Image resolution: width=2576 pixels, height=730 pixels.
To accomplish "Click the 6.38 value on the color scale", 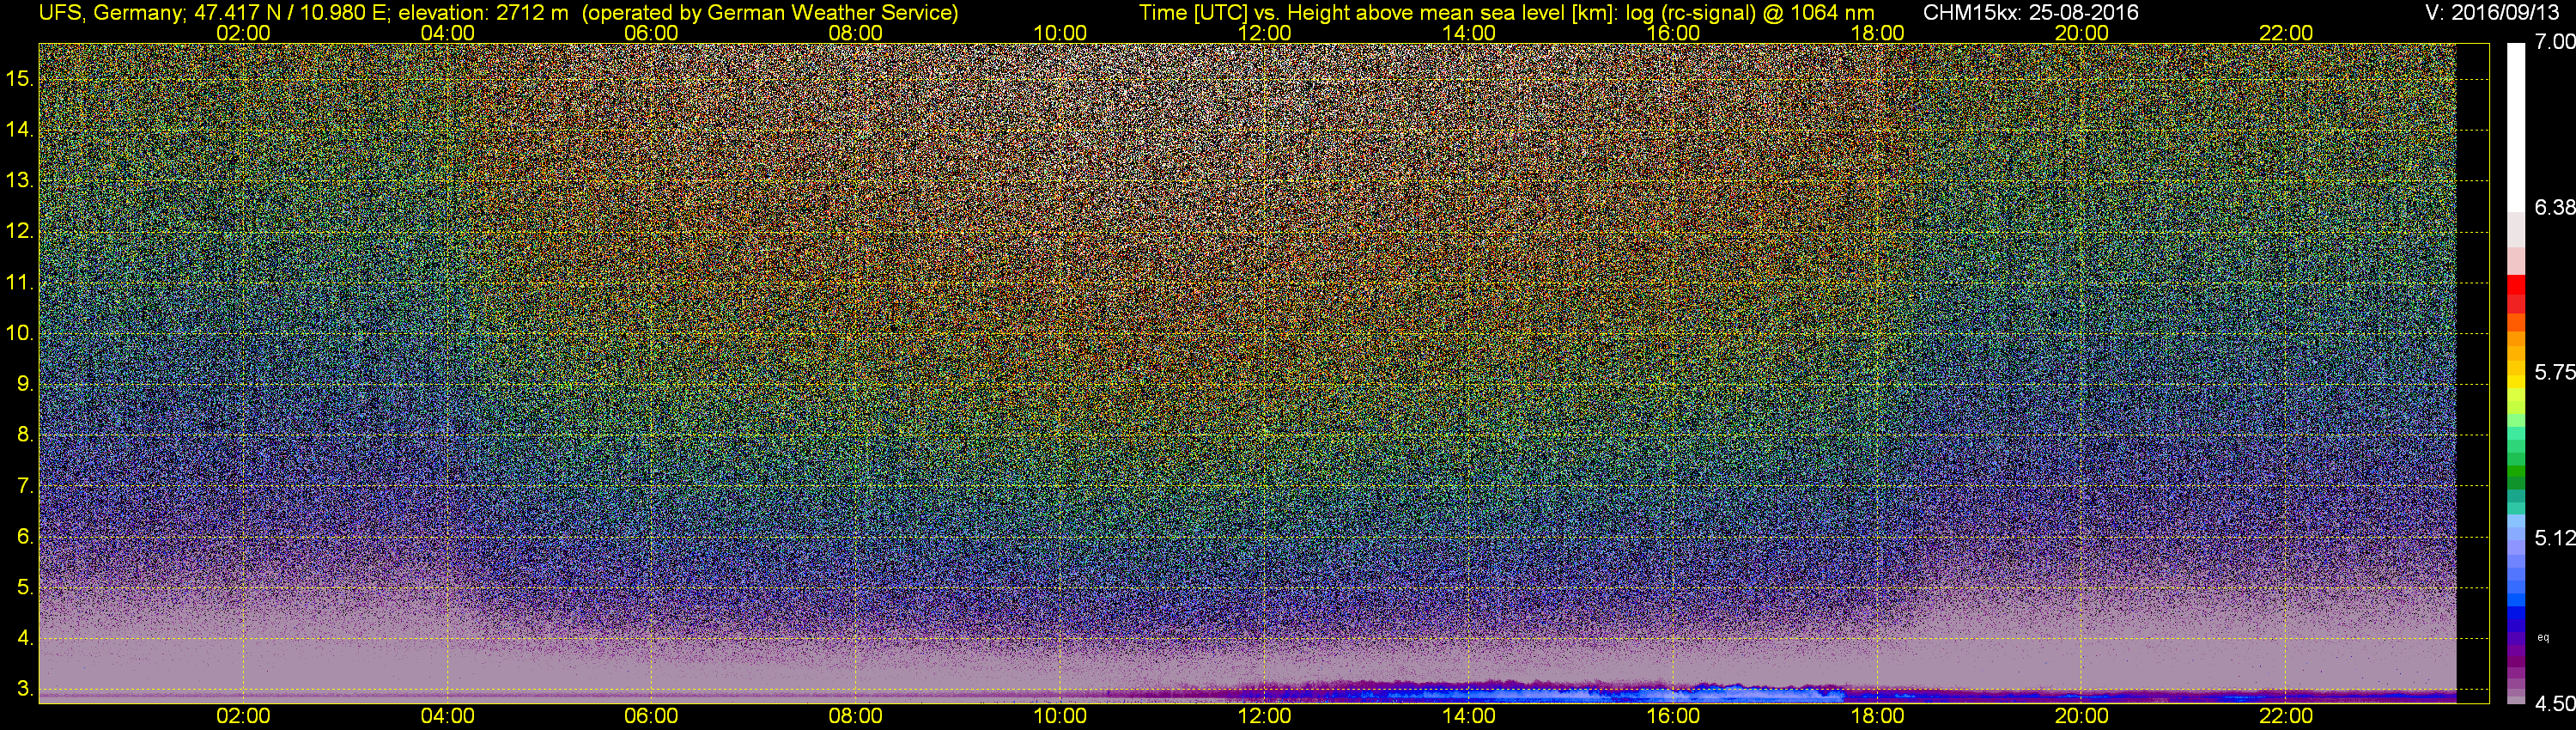I will point(2555,207).
